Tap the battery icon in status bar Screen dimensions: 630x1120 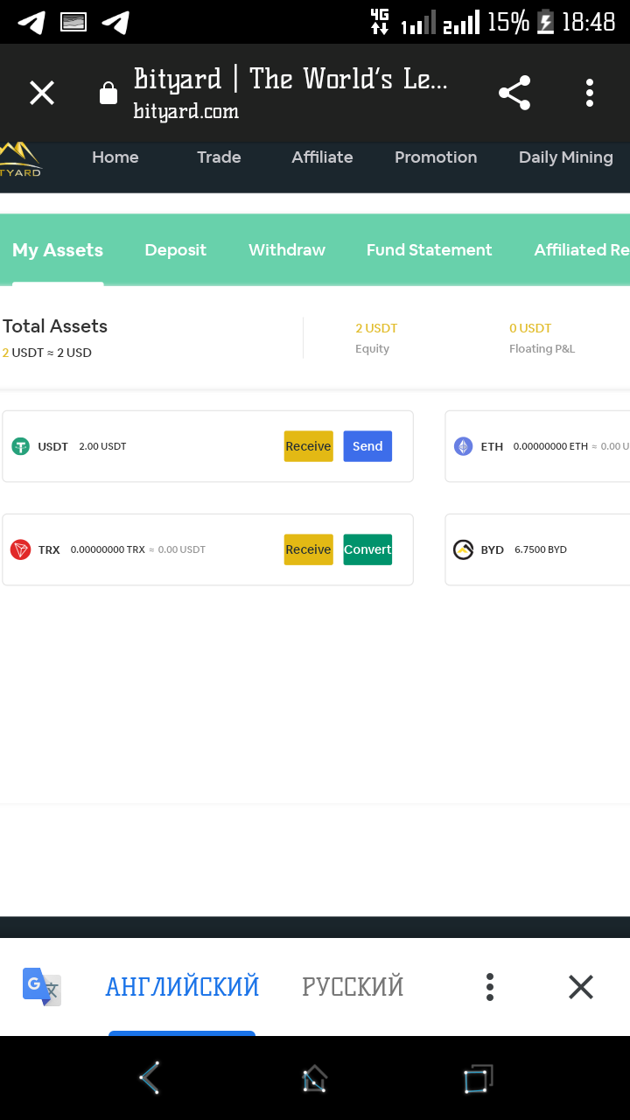pos(545,22)
